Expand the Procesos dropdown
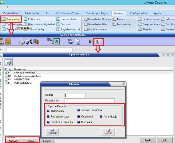Image resolution: width=175 pixels, height=143 pixels. 122,19
